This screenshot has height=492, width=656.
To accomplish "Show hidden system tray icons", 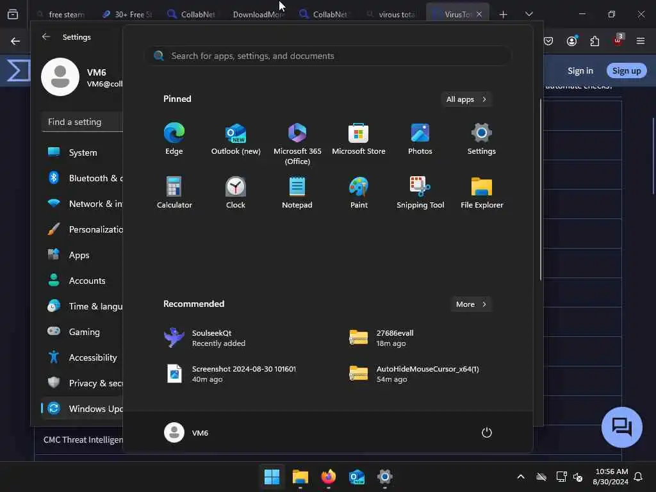I will (x=521, y=477).
